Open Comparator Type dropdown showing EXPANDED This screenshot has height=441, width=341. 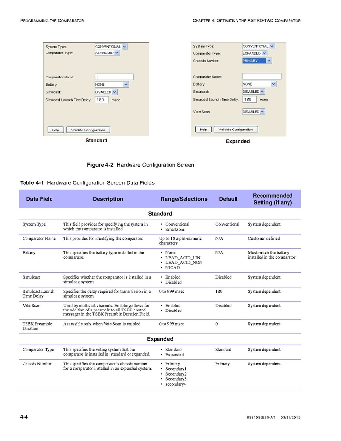point(265,53)
